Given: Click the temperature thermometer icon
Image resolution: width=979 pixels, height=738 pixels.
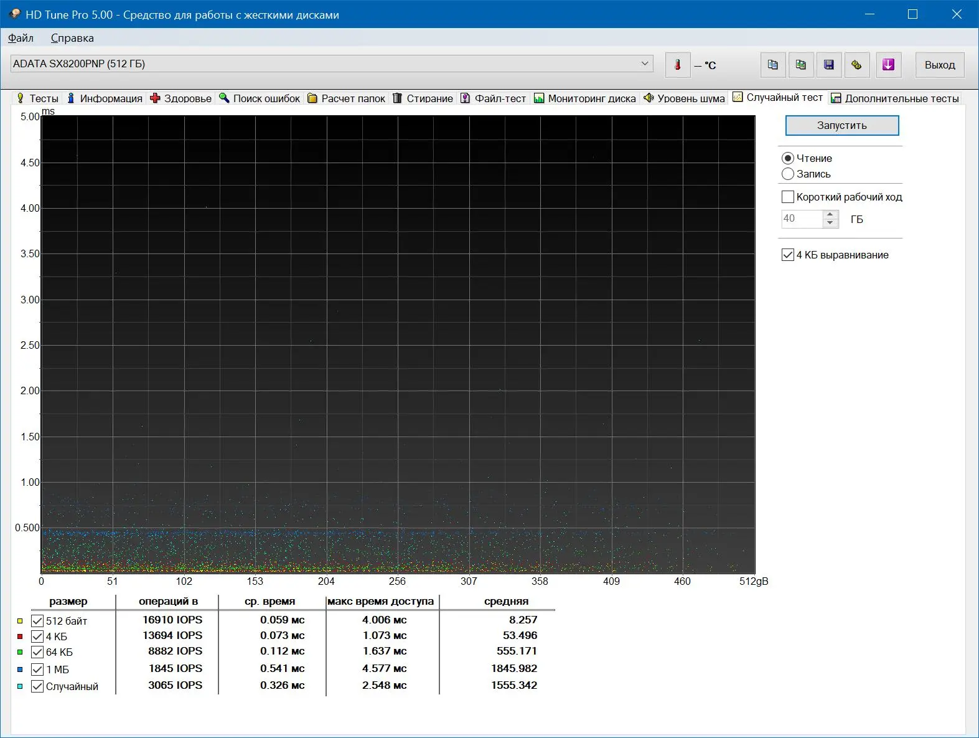Looking at the screenshot, I should pos(678,65).
